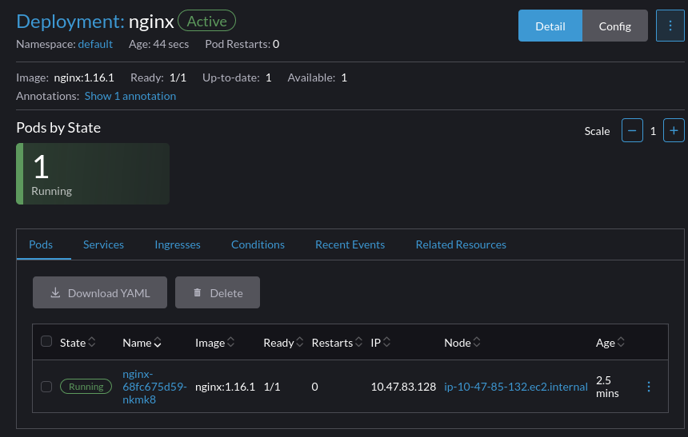The image size is (688, 437).
Task: Sort pods by the State column
Action: 78,343
